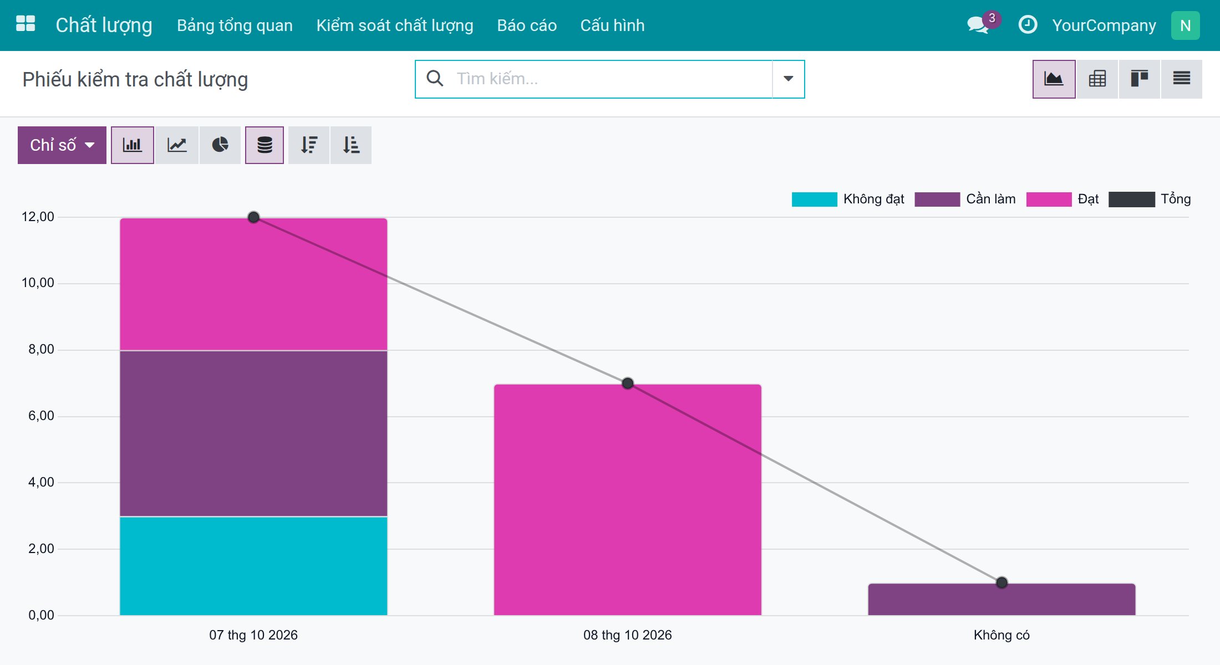Click the line point above Không có bar

[1002, 582]
